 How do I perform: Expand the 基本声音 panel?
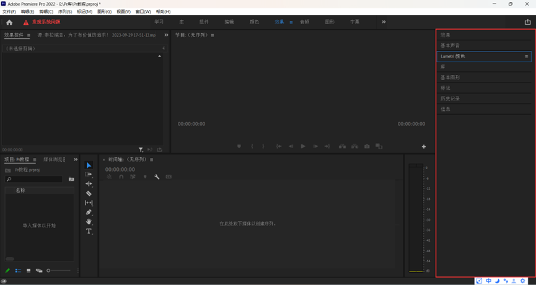point(450,45)
